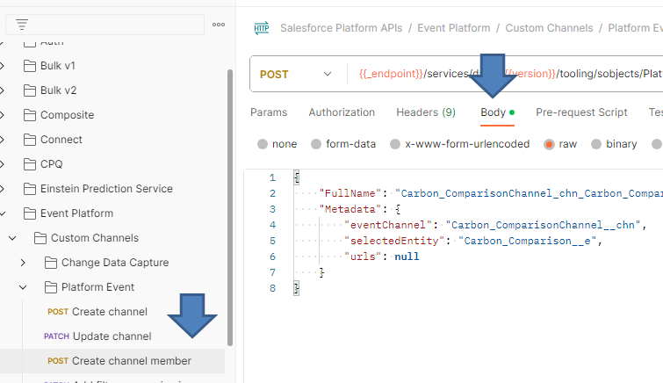The width and height of the screenshot is (663, 383).
Task: Select the x-www-form-urlencoded body type
Action: (x=395, y=144)
